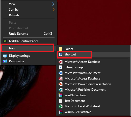Click the Shortcut arrow icon
This screenshot has height=117, width=131.
[61, 54]
